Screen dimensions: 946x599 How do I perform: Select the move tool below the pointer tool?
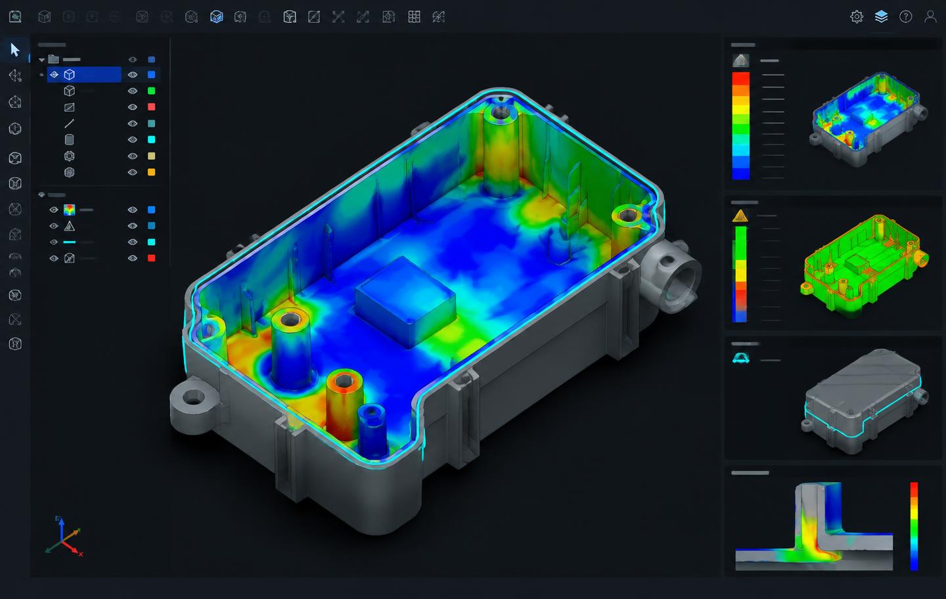[x=14, y=76]
